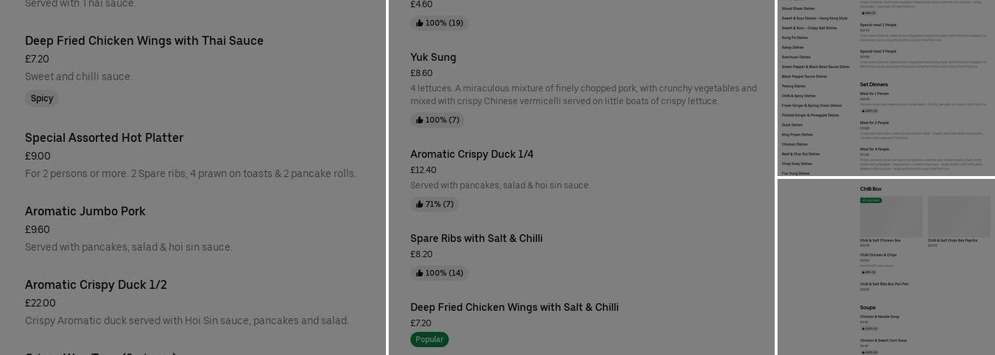The image size is (995, 355).
Task: Open the Satay Dishes category
Action: tap(792, 48)
